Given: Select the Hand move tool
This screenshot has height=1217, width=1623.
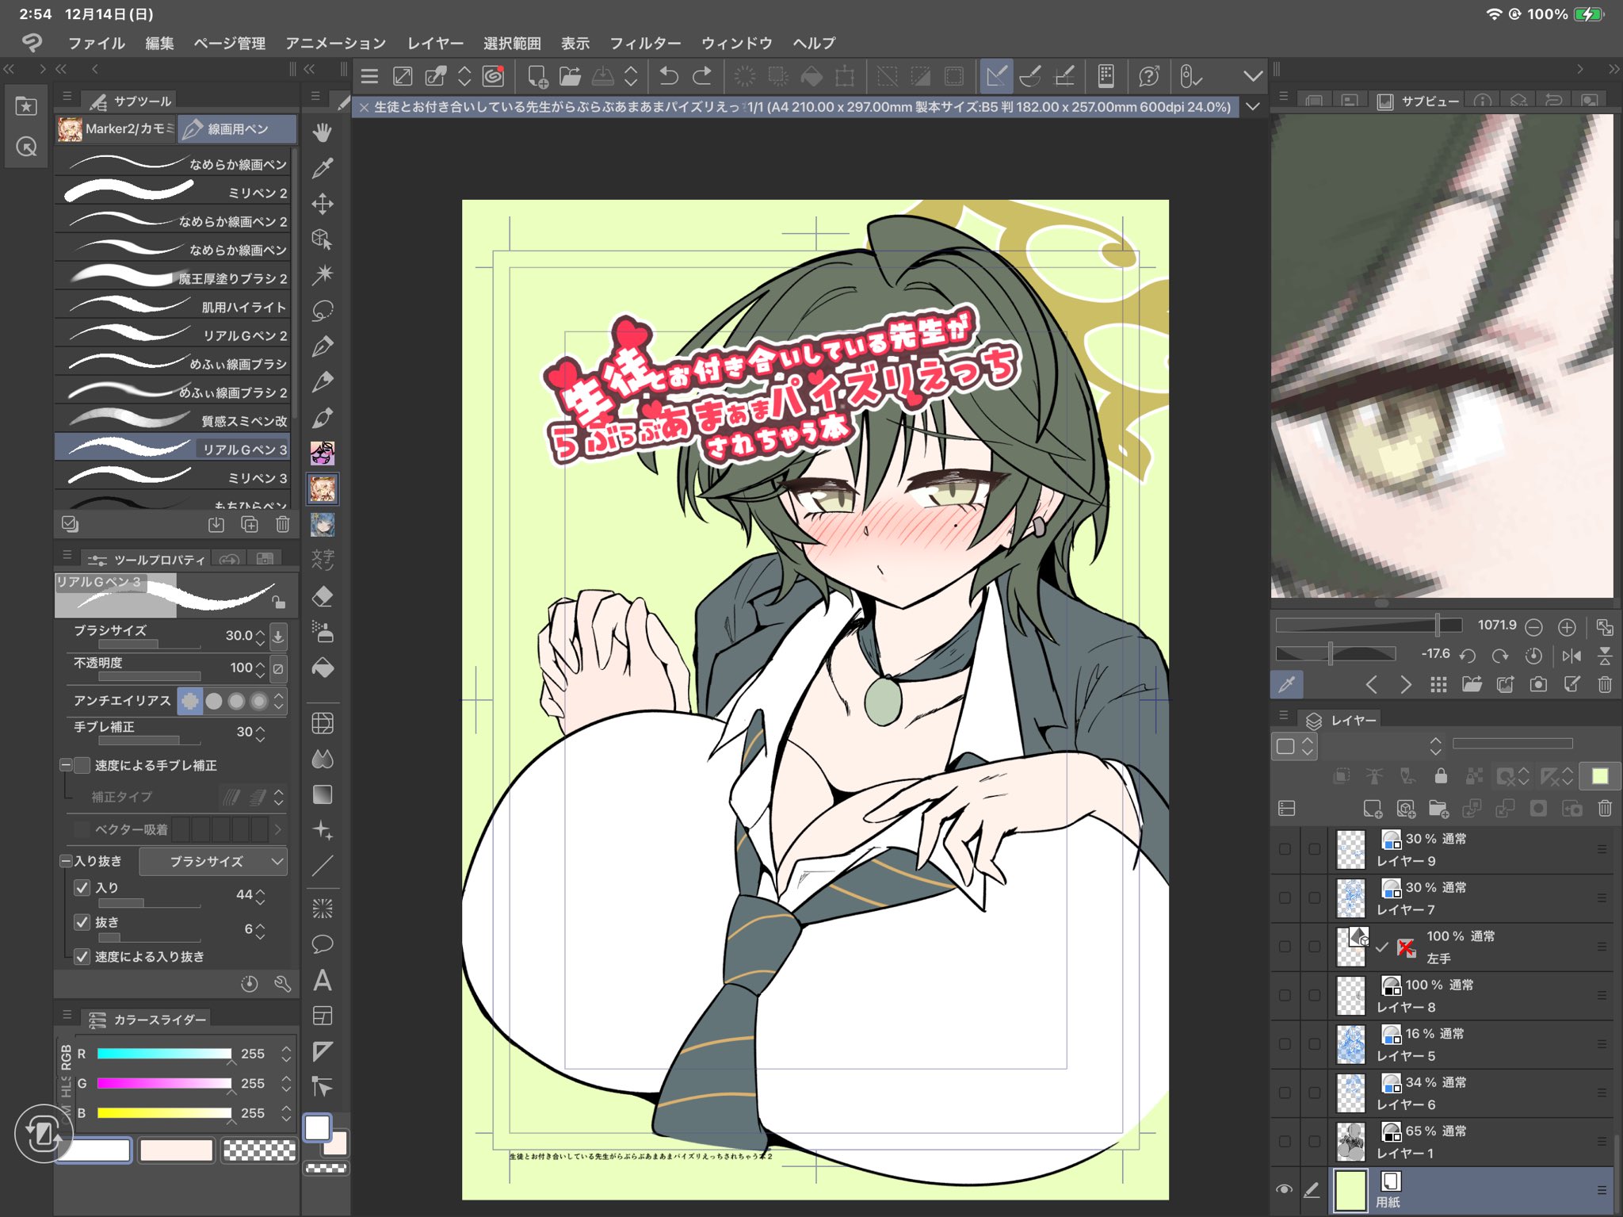Looking at the screenshot, I should click(322, 132).
